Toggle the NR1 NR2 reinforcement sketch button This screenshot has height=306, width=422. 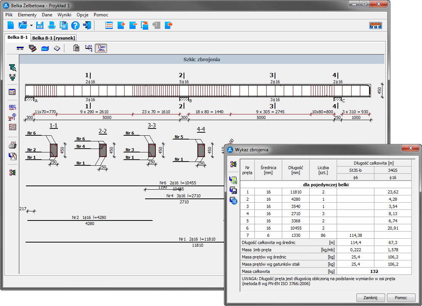click(101, 48)
